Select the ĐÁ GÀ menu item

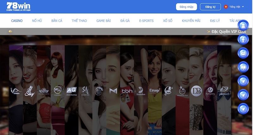pos(125,21)
